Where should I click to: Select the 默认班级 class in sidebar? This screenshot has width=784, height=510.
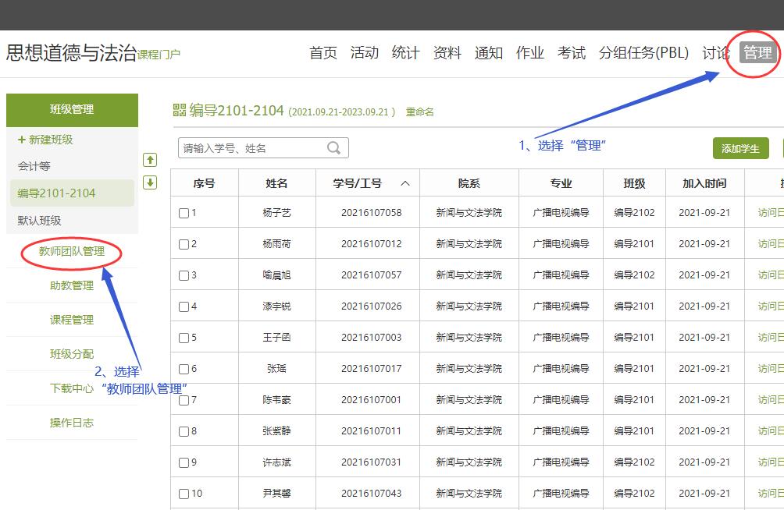pyautogui.click(x=40, y=221)
